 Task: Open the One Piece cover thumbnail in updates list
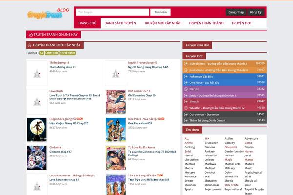coord(116,130)
